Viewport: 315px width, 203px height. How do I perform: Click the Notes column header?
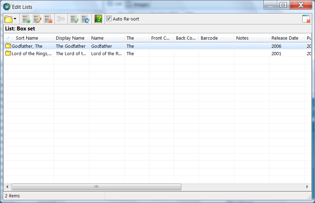click(x=243, y=38)
